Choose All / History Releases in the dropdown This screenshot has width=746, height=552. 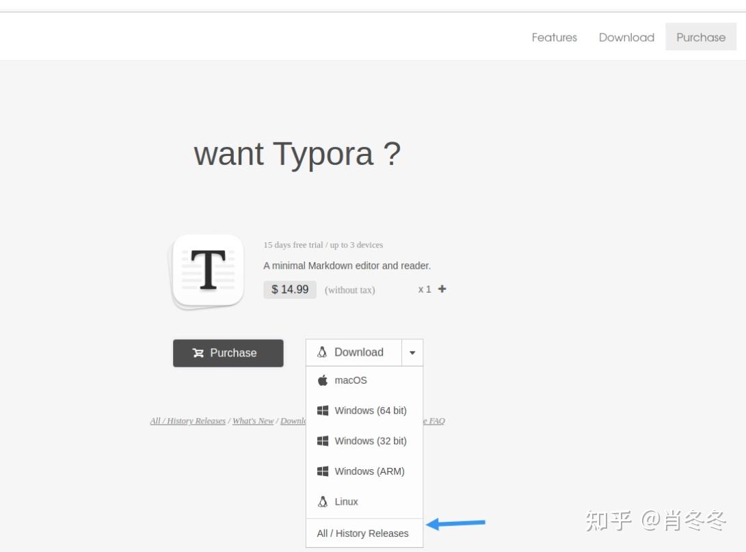(x=362, y=533)
